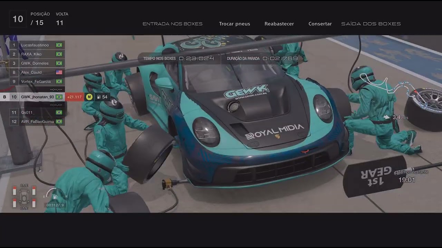Click position number 12 in leaderboard
The height and width of the screenshot is (248, 442).
click(14, 122)
